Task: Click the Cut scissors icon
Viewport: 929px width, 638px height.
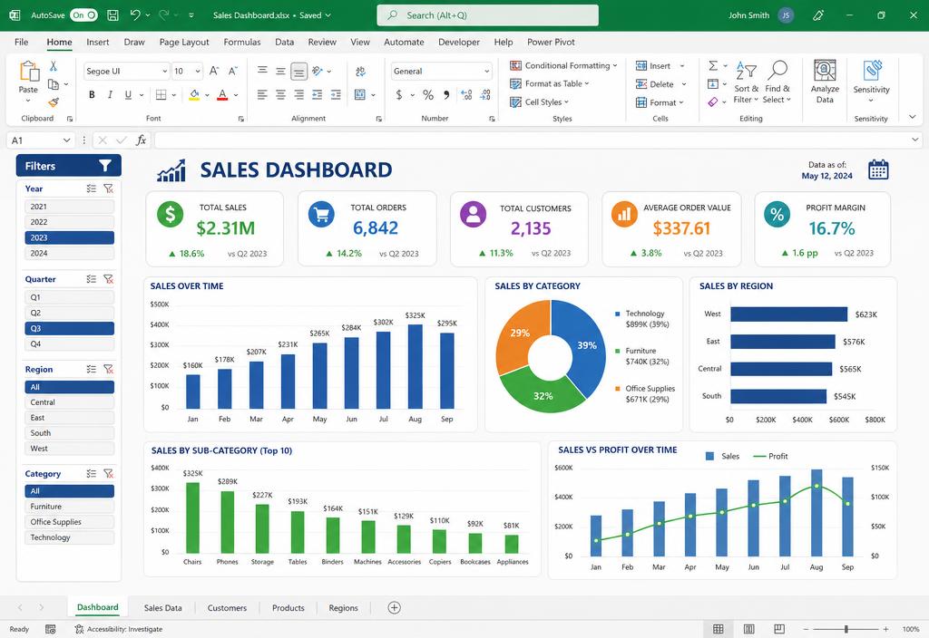Action: coord(54,66)
